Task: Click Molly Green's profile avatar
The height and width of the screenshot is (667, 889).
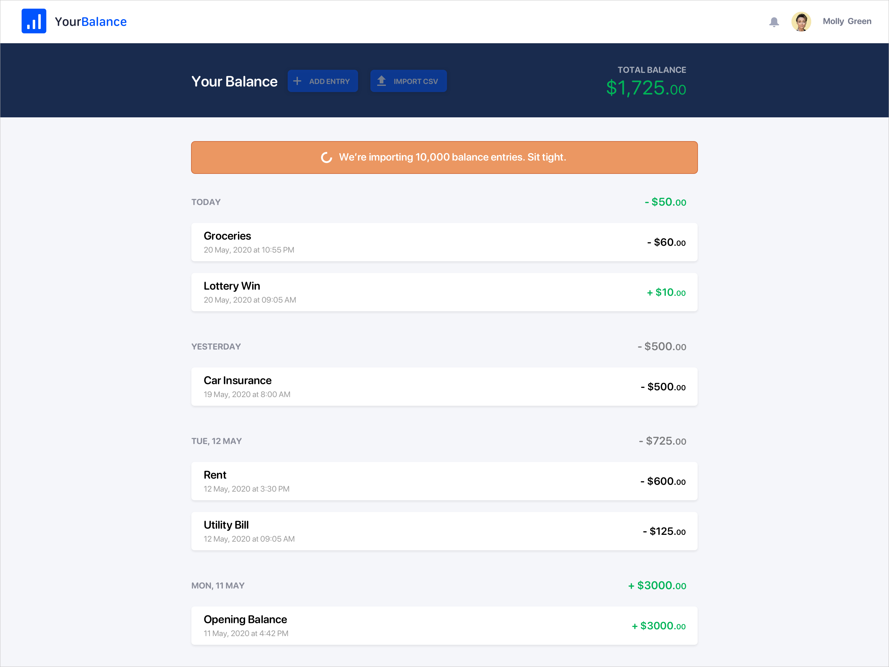Action: coord(801,22)
